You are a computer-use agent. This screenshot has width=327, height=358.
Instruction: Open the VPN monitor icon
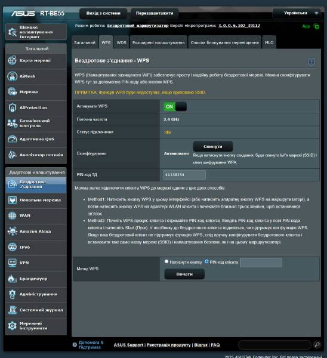click(x=13, y=263)
